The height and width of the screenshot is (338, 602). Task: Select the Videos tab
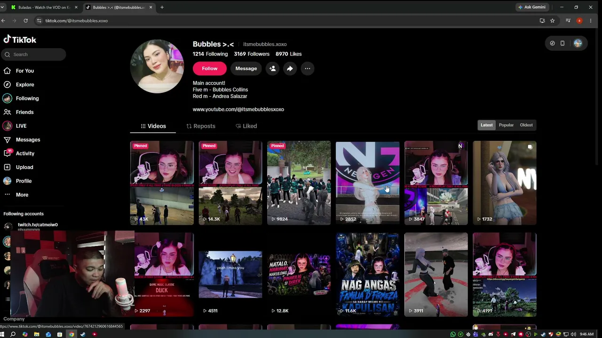click(x=153, y=126)
